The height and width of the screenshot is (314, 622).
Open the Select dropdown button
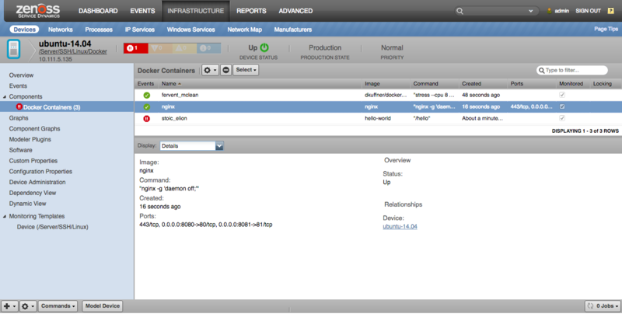tap(246, 70)
